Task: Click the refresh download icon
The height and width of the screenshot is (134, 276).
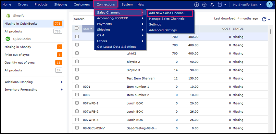Action: coord(264,19)
